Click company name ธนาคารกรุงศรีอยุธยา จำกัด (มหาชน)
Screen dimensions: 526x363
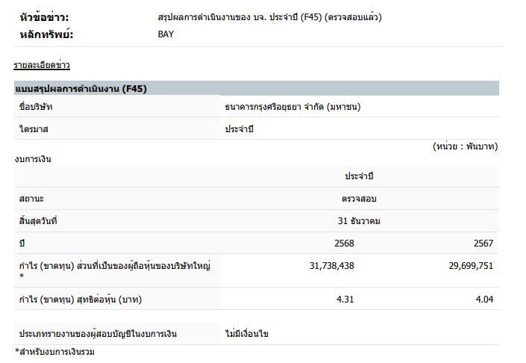point(292,107)
